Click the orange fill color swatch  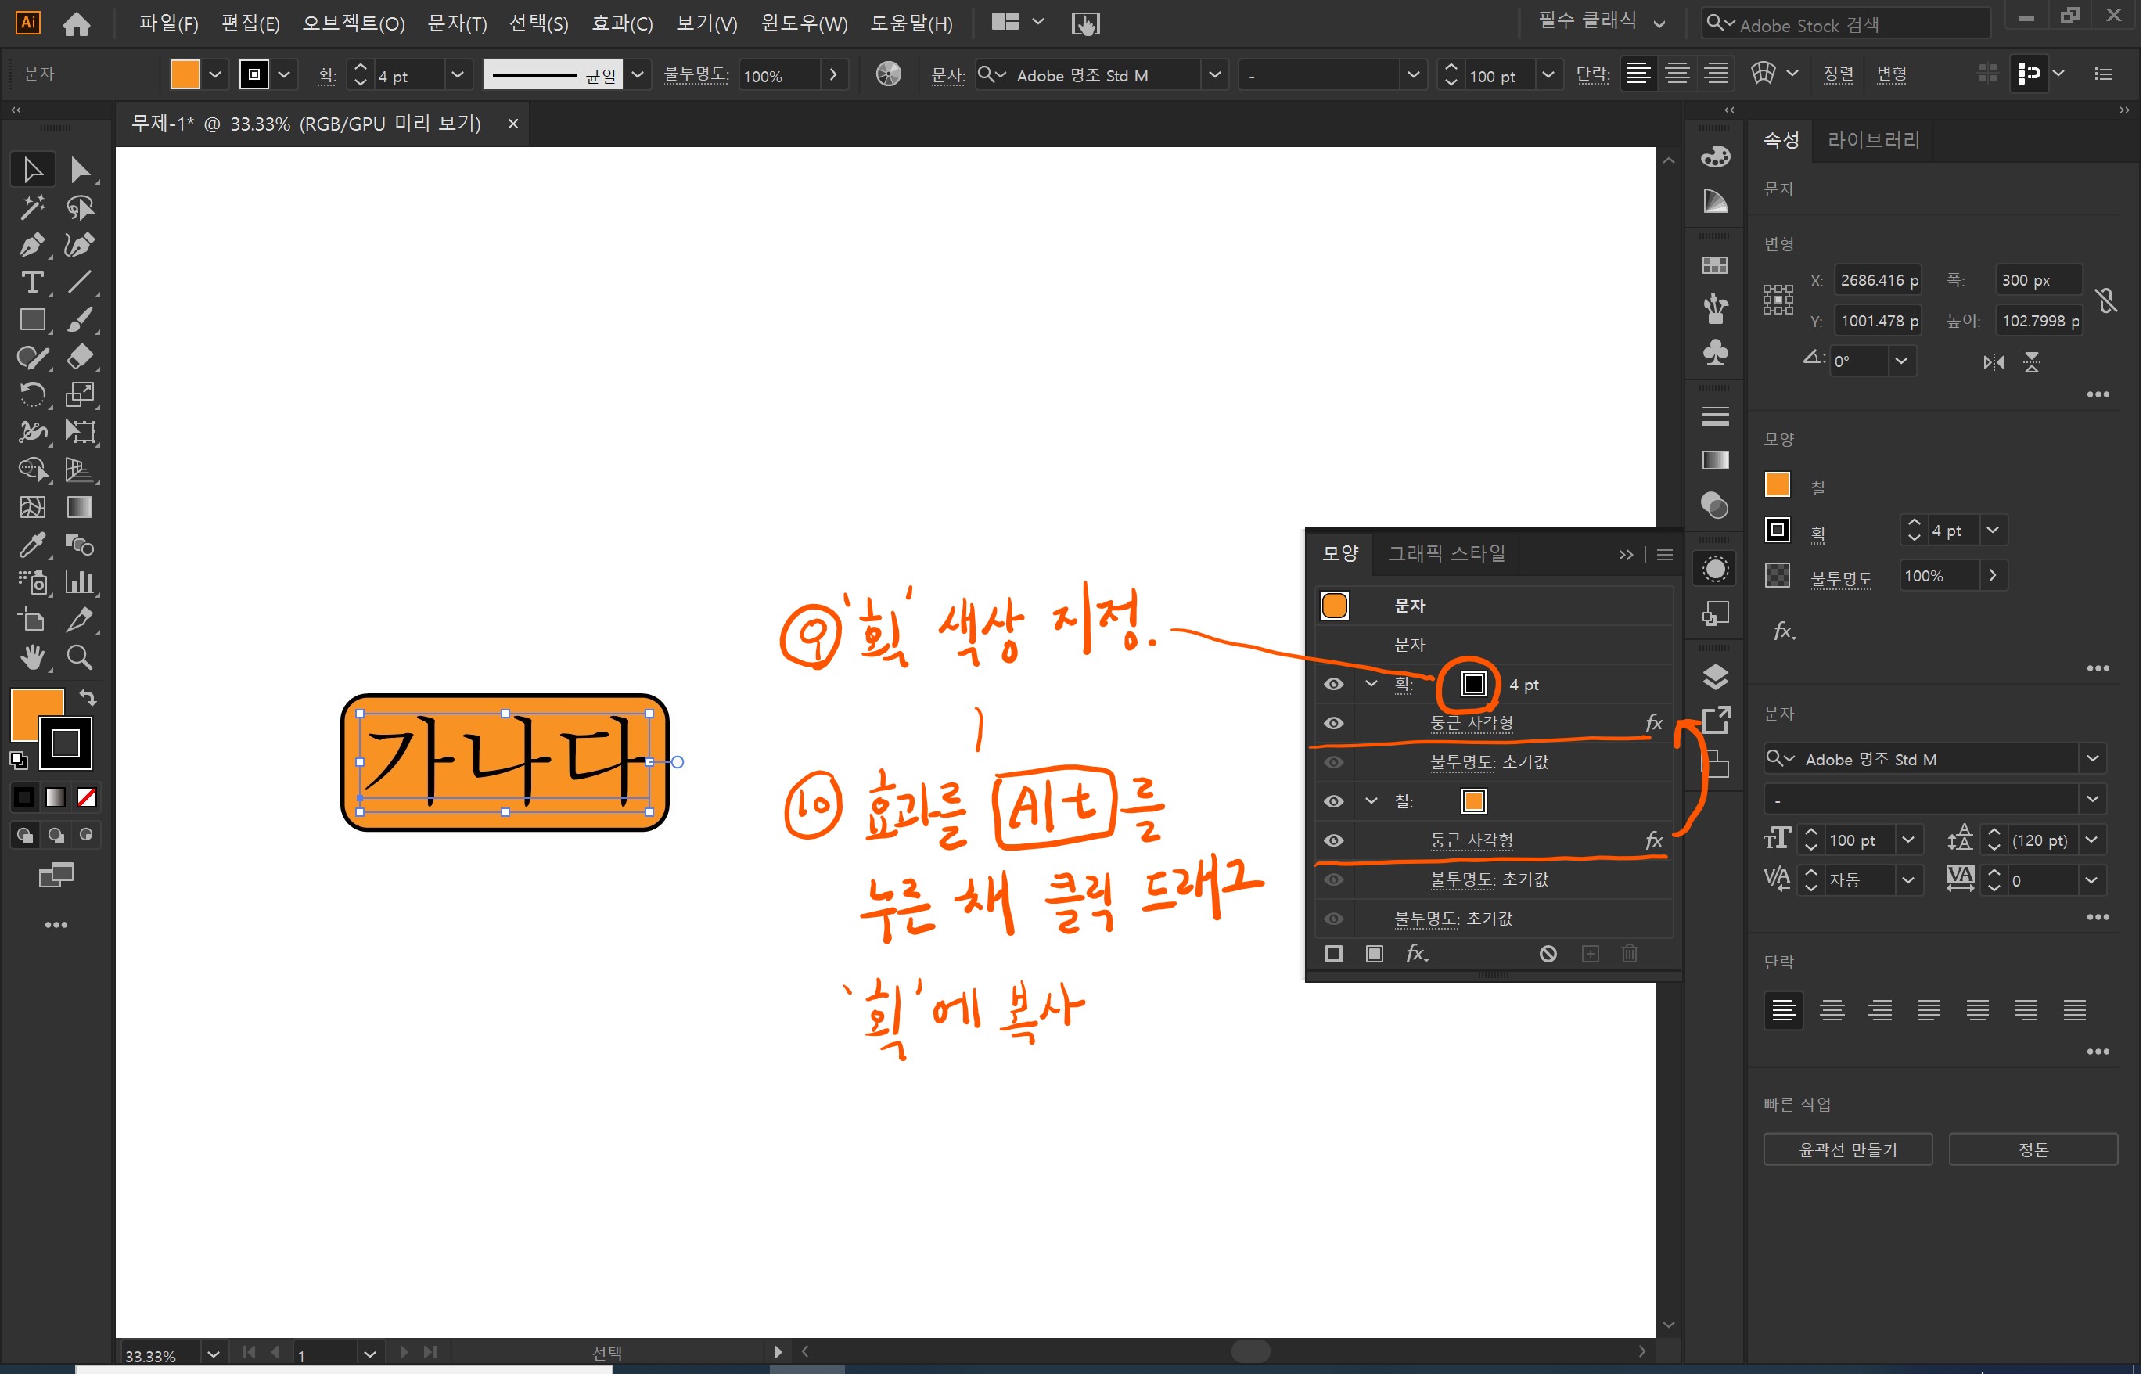[184, 74]
